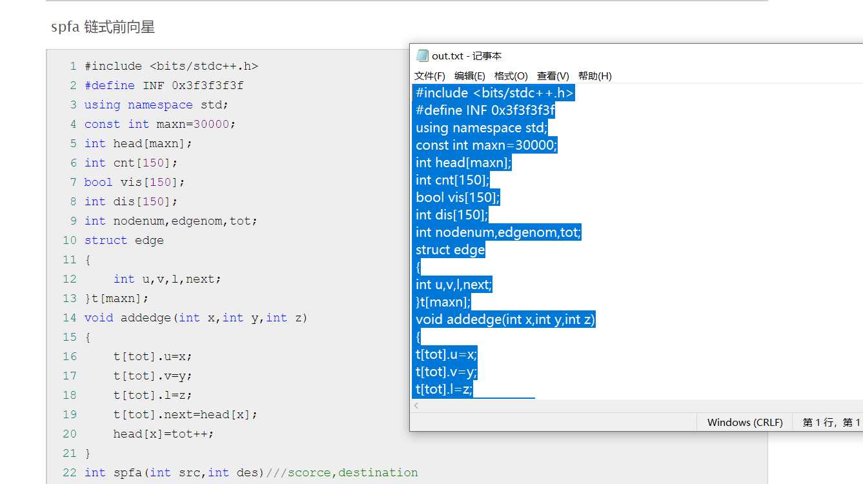The image size is (863, 484).
Task: Click the 第 1 行 position indicator in status bar
Action: point(831,422)
